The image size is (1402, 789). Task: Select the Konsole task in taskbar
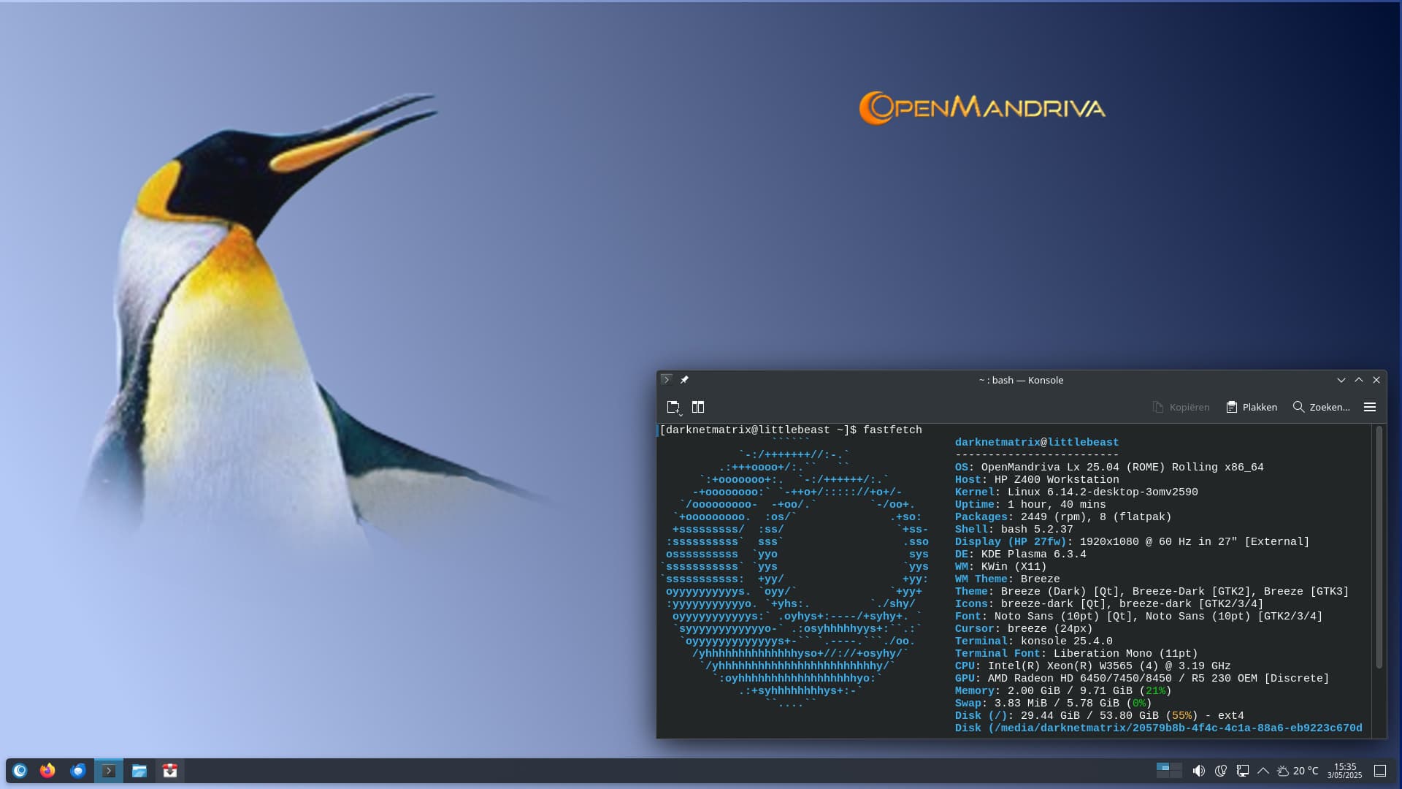coord(109,771)
